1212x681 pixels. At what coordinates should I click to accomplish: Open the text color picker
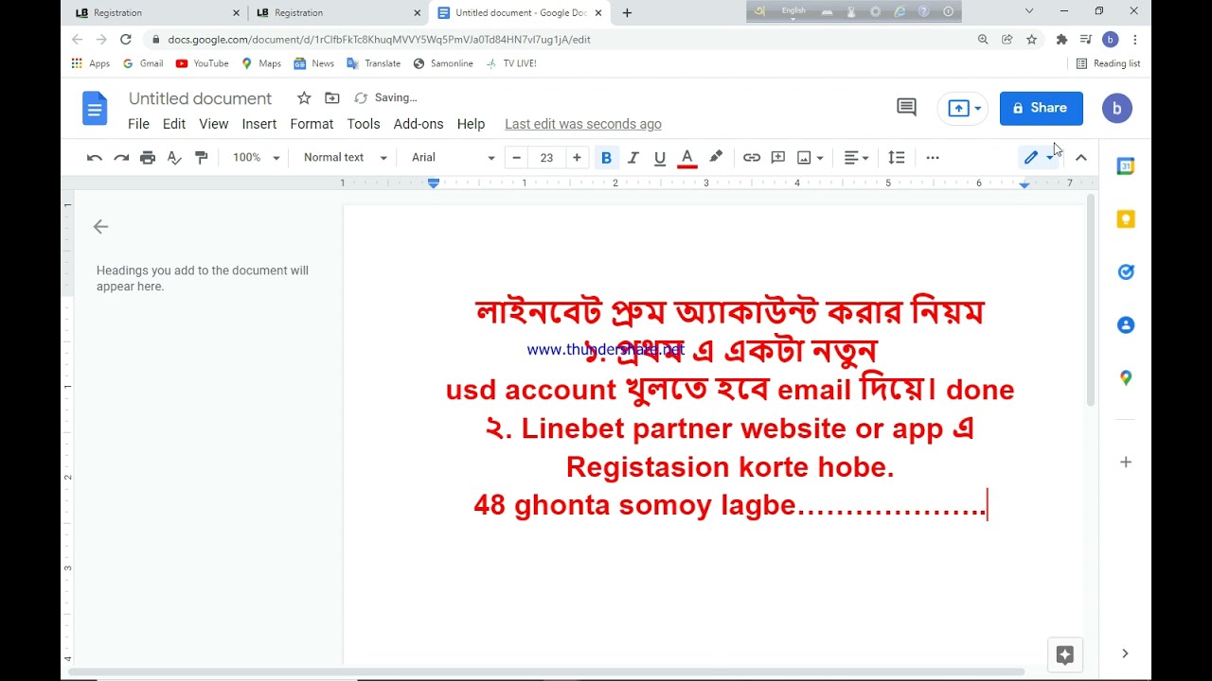[687, 158]
